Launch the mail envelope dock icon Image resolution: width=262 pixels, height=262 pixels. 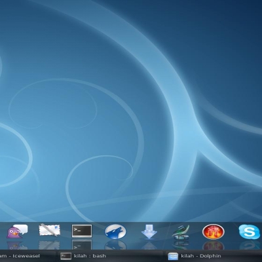tap(49, 231)
